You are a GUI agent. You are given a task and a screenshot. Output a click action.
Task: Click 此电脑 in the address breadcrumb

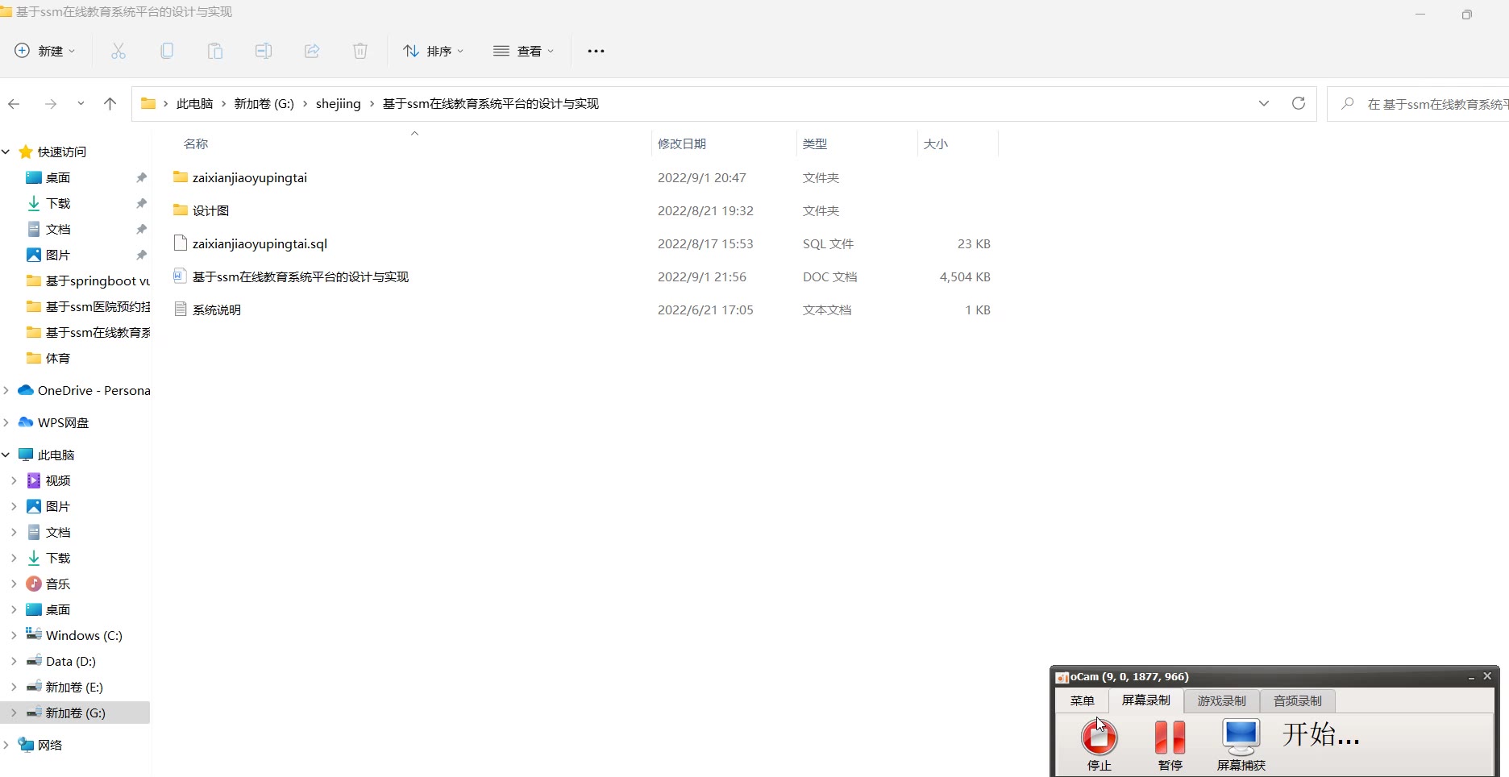click(x=194, y=103)
